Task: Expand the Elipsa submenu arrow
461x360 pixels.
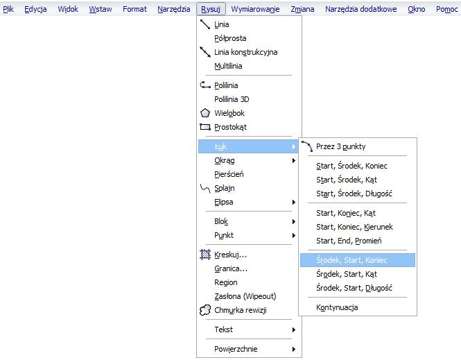Action: (293, 202)
